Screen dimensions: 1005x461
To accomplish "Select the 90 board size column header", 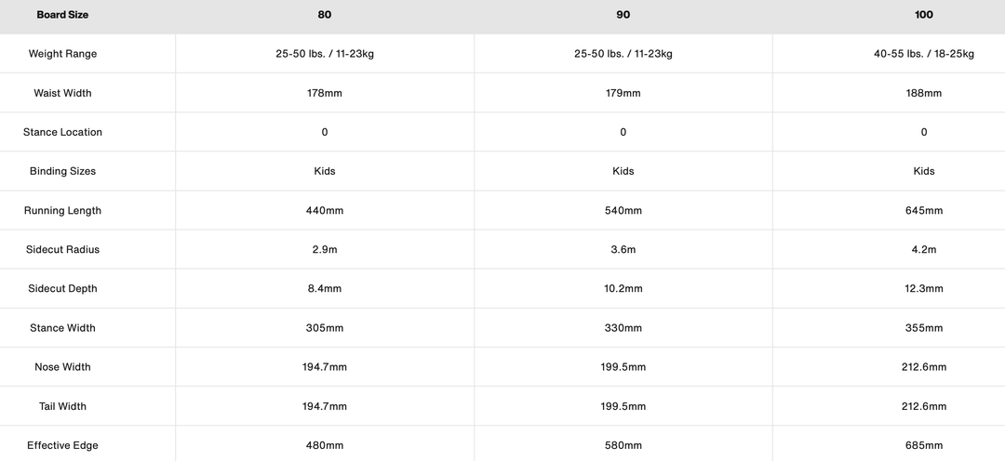I will (x=623, y=15).
